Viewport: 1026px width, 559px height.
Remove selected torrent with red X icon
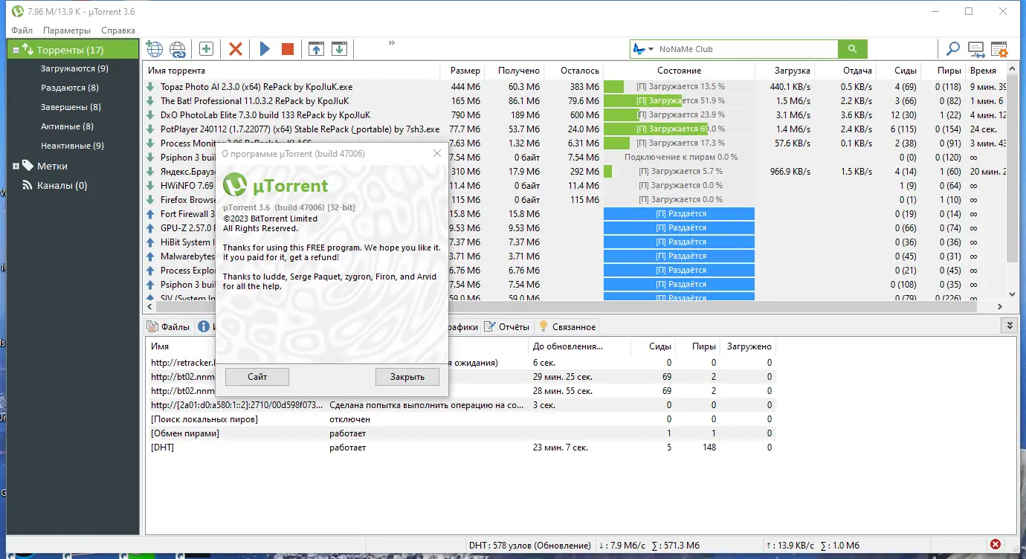pyautogui.click(x=236, y=49)
